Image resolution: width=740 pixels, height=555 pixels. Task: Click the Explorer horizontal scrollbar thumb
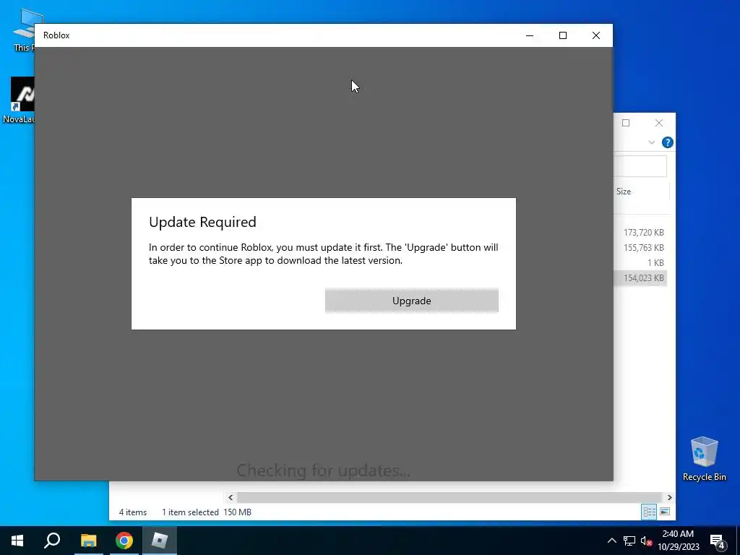449,497
